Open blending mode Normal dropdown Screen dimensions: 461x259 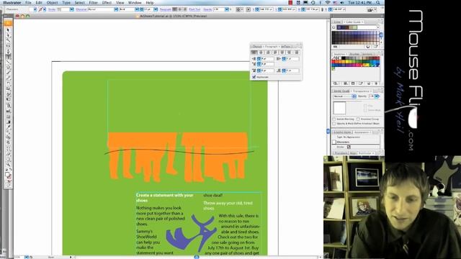pyautogui.click(x=344, y=96)
